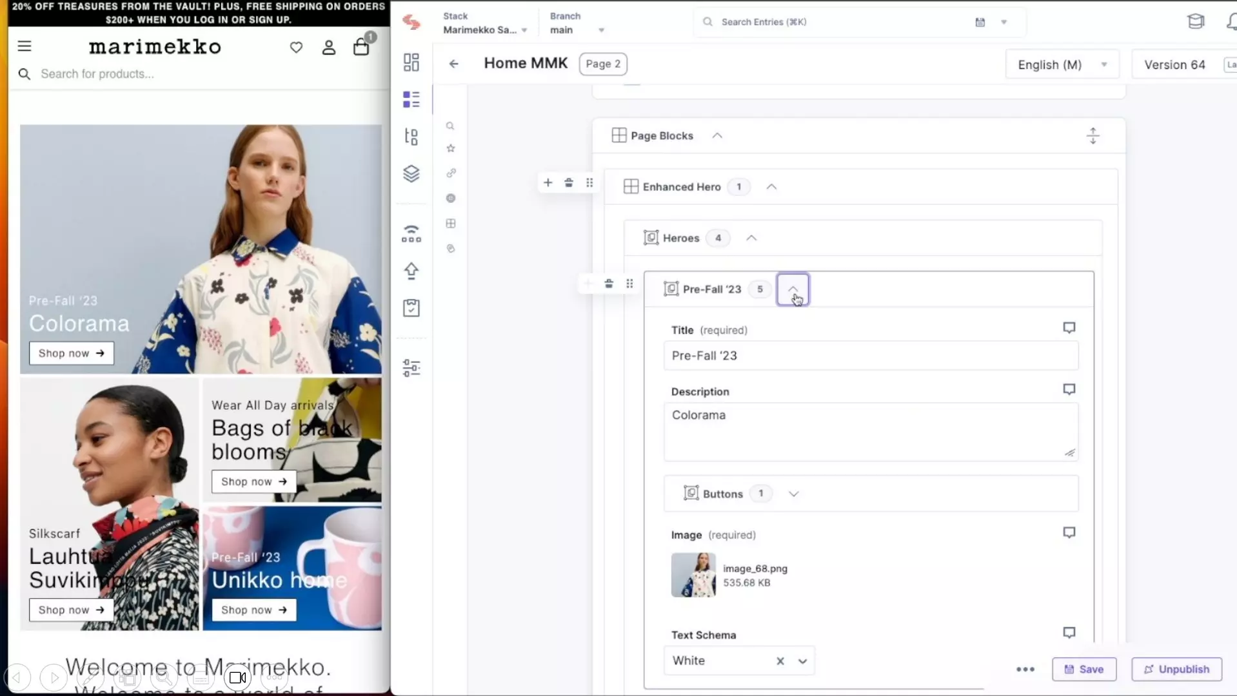
Task: Collapse the Heroes group
Action: coord(751,238)
